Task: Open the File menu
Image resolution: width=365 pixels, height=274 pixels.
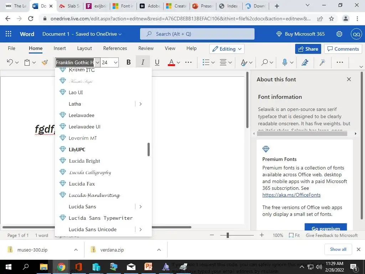Action: 11,48
